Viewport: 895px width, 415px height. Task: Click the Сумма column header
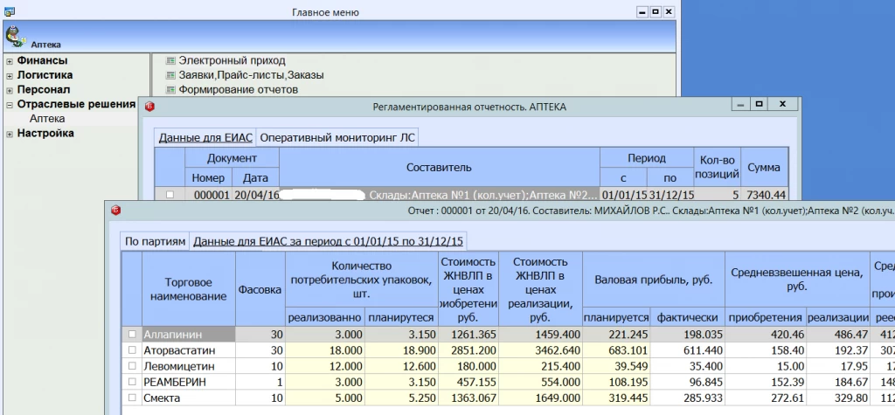pyautogui.click(x=764, y=167)
